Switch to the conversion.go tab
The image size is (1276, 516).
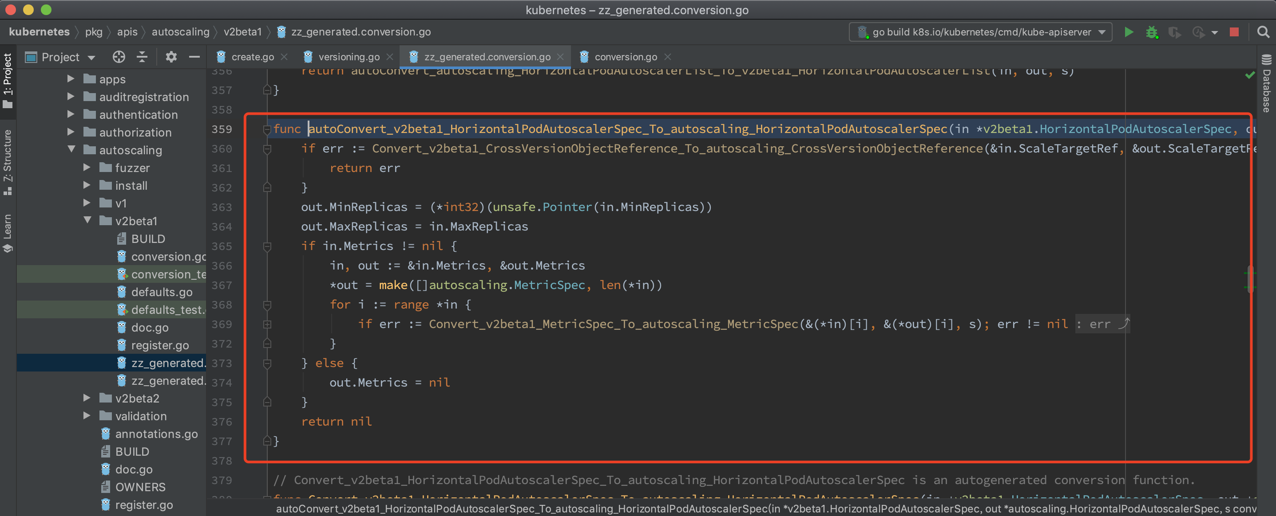tap(625, 57)
